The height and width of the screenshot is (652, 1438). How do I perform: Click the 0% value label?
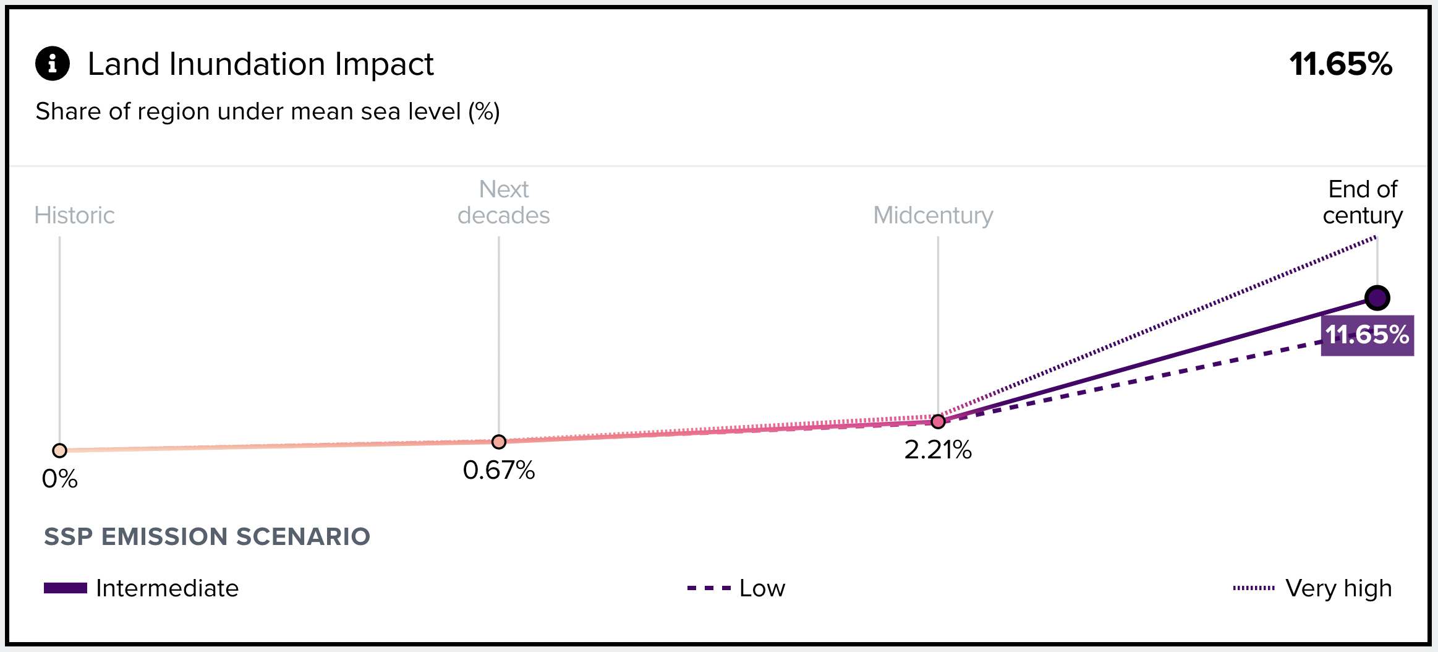(x=60, y=479)
